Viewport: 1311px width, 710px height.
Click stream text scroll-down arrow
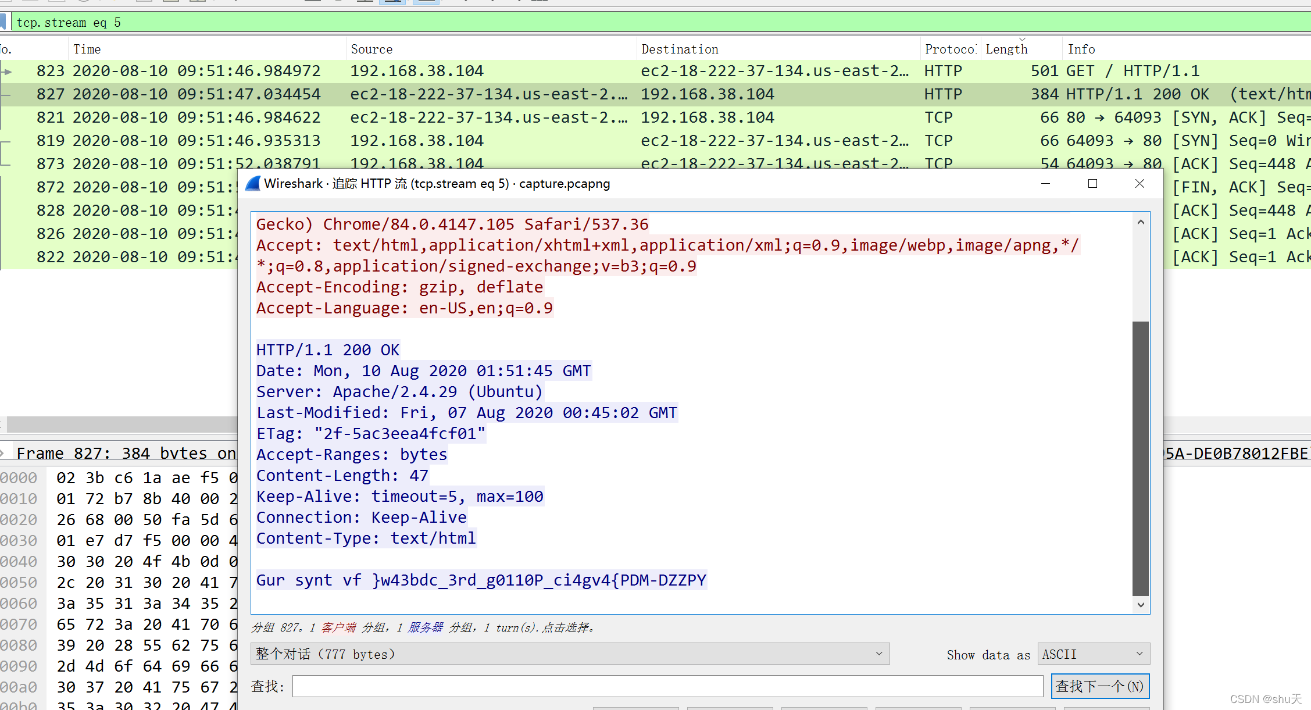[1141, 605]
